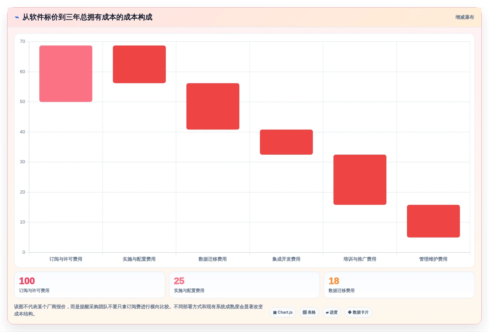The image size is (489, 332).
Task: Click the lightning icon beside the title
Action: [17, 17]
